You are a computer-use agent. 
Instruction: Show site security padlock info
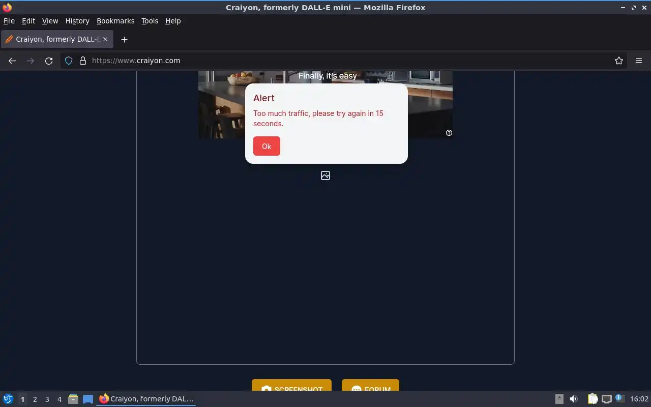(x=83, y=61)
